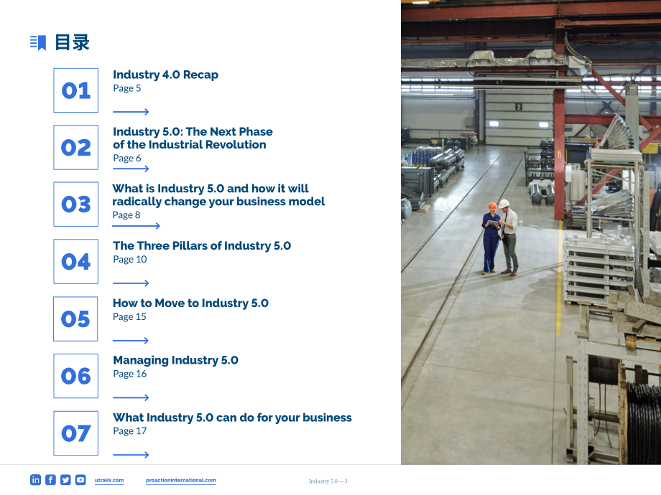Select the 01 numbered box
The height and width of the screenshot is (495, 661).
click(x=76, y=90)
